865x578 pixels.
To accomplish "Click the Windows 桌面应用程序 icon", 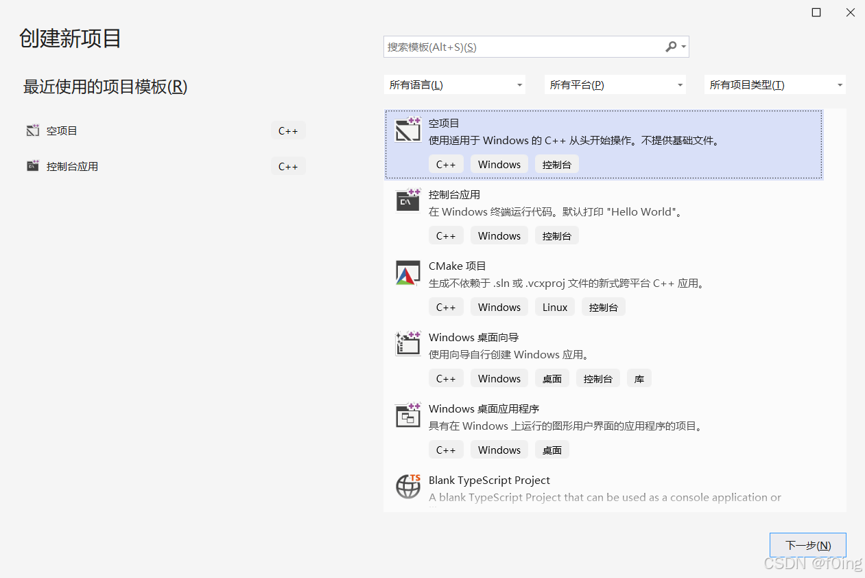I will [x=407, y=415].
